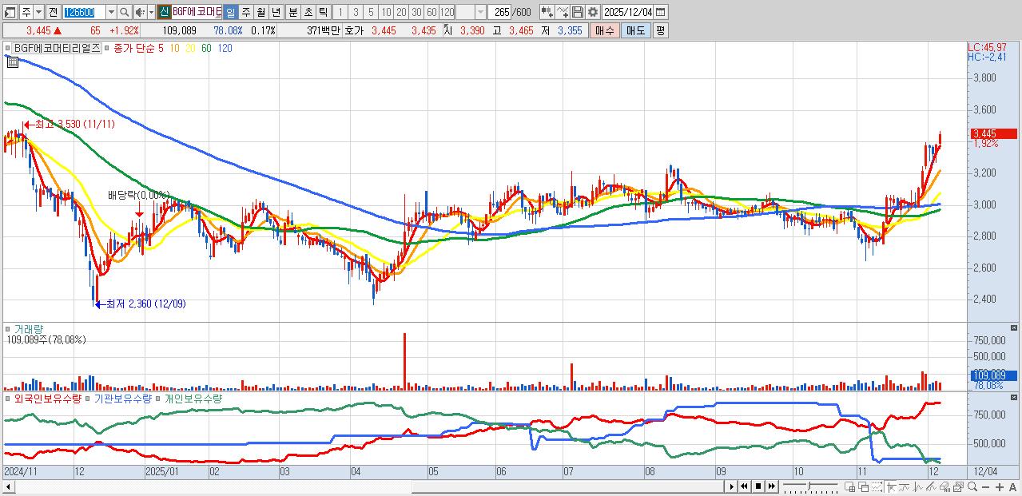Click the fast-forward replay button
This screenshot has height=496, width=1022.
click(772, 486)
